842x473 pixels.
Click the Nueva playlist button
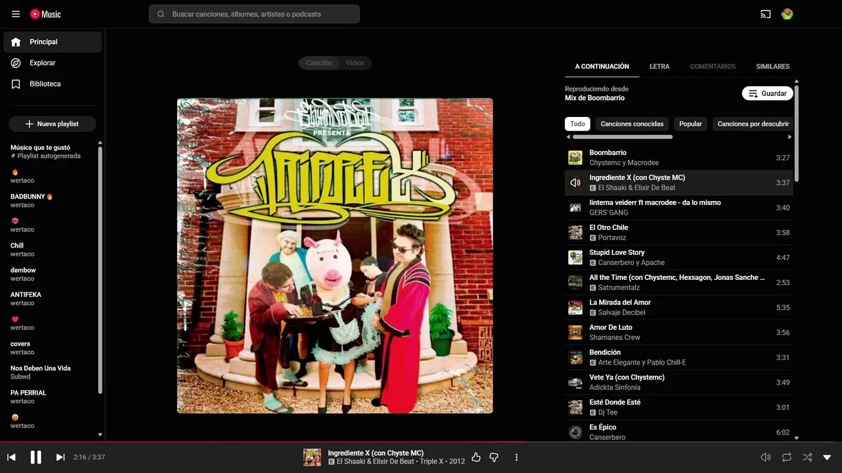pyautogui.click(x=53, y=124)
